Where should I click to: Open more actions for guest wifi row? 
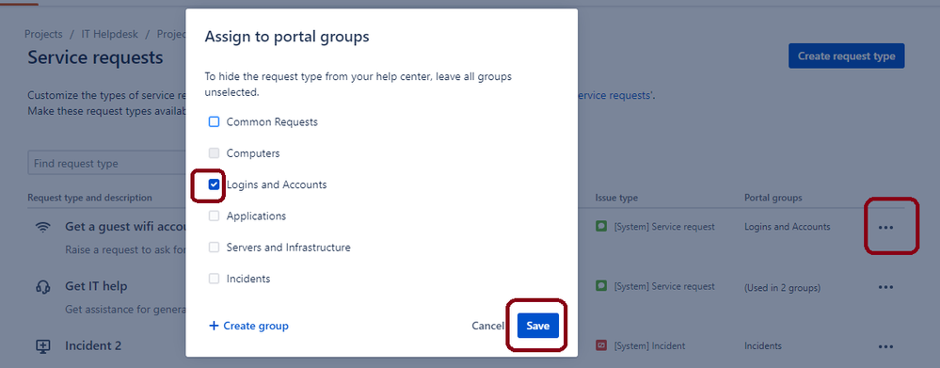[885, 227]
